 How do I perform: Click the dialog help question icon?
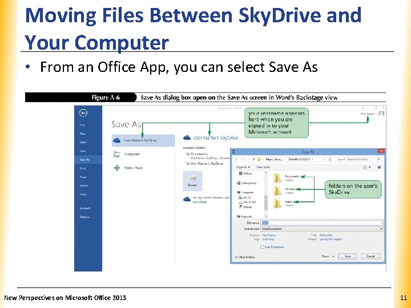coord(379,167)
